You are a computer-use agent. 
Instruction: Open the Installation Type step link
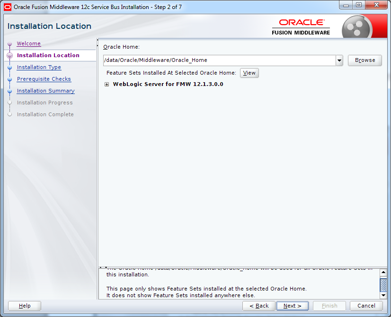tap(39, 67)
